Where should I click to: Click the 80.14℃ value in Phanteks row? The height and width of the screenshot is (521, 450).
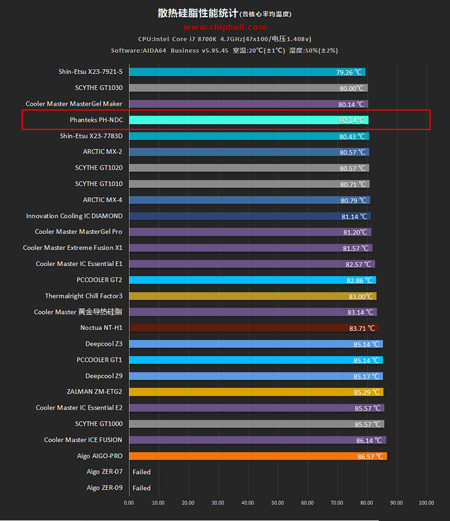coord(351,120)
